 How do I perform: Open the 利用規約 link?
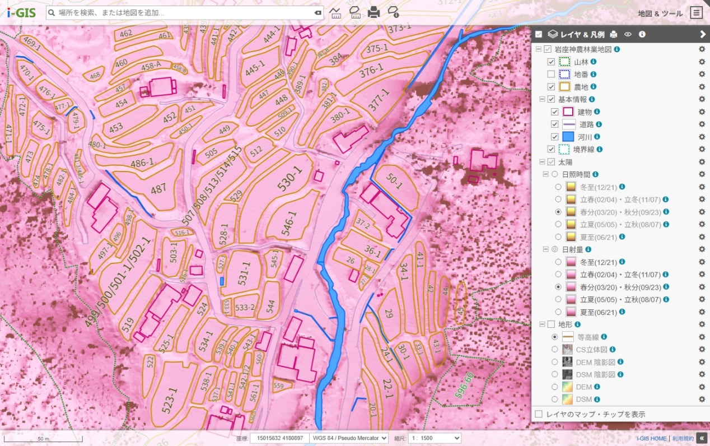click(x=683, y=439)
